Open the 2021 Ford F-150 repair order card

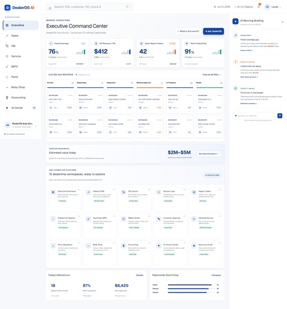pos(60,102)
